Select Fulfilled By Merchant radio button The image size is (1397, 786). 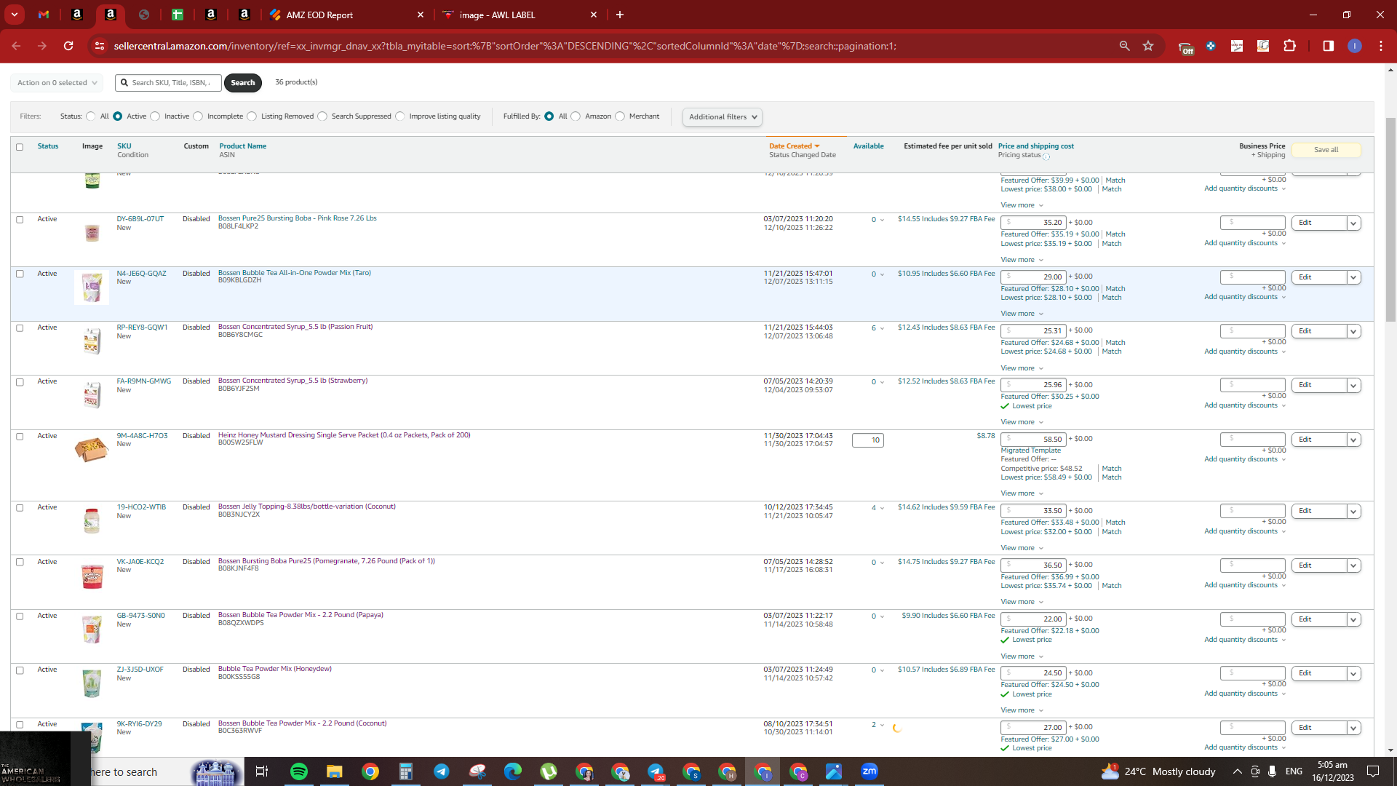(x=620, y=116)
